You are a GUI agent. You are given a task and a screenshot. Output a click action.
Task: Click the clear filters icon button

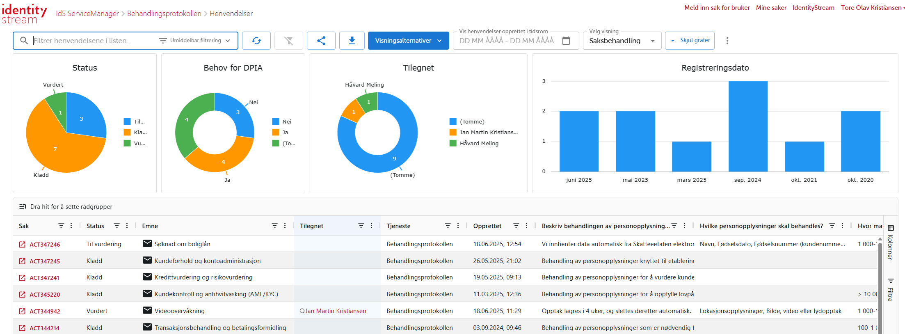288,41
